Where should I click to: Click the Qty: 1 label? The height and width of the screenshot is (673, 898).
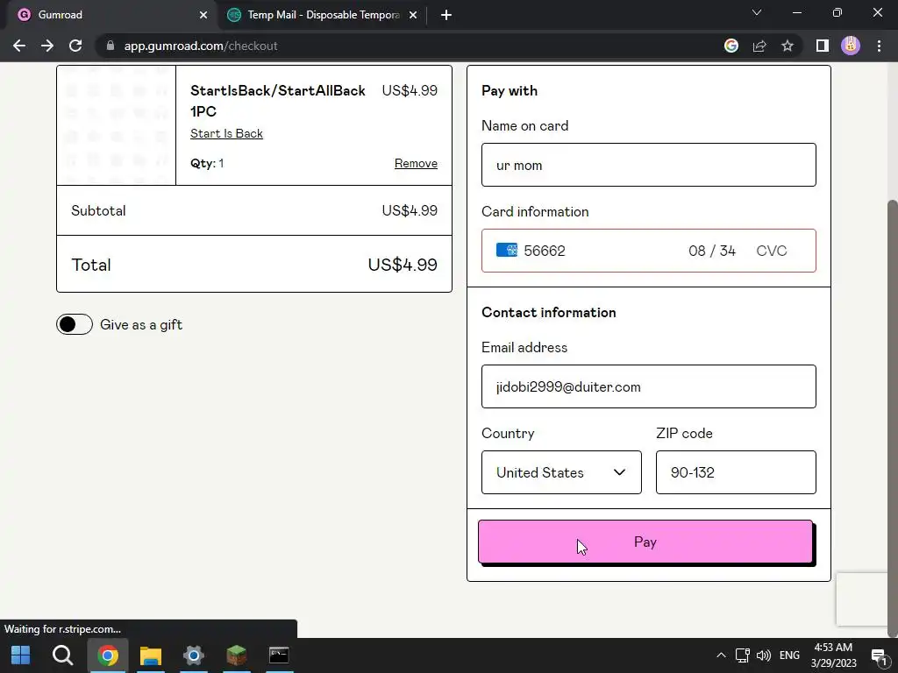[x=207, y=163]
